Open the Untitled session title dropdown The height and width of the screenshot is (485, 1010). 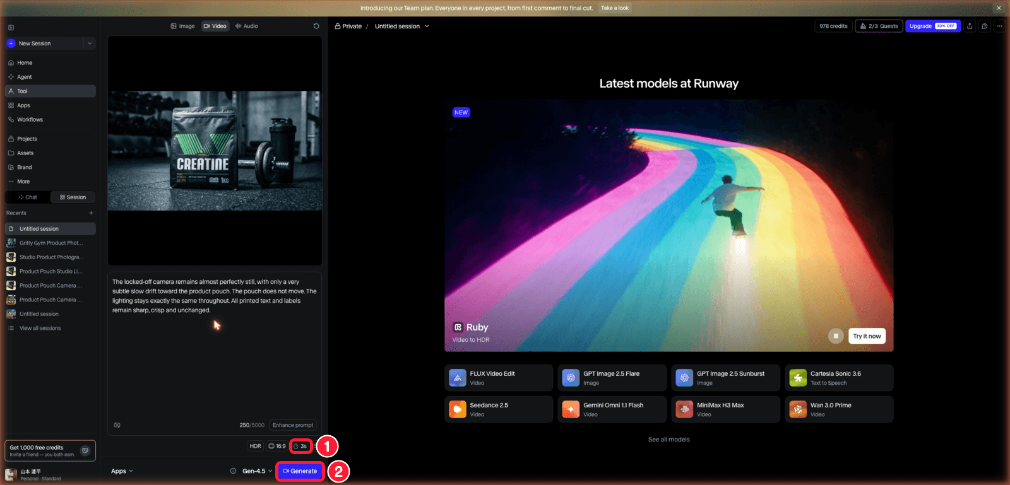click(x=402, y=26)
